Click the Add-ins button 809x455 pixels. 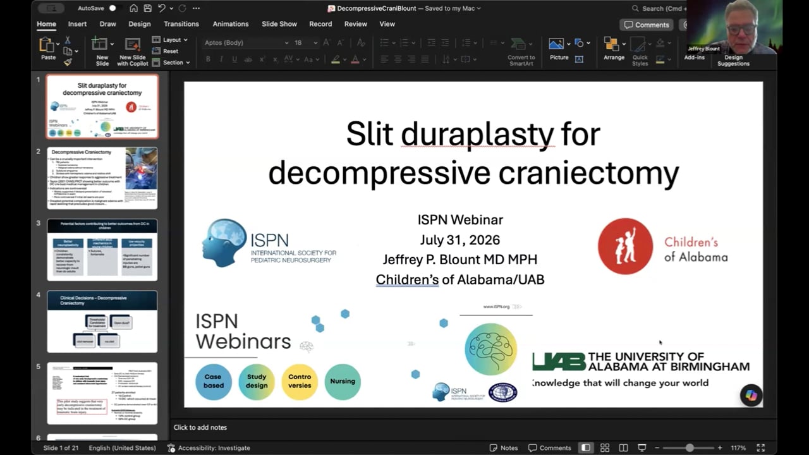694,58
